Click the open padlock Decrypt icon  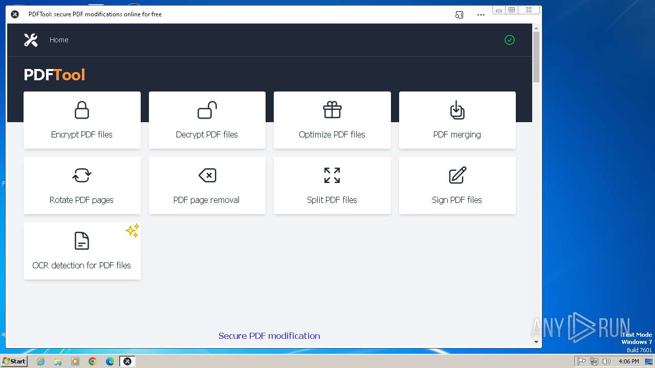207,110
